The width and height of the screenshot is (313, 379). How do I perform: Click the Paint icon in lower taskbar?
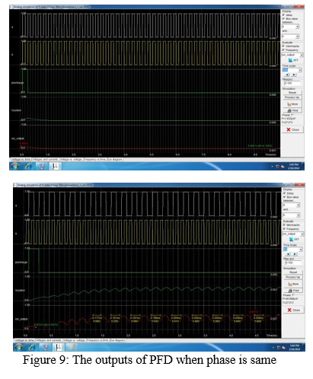(72, 347)
